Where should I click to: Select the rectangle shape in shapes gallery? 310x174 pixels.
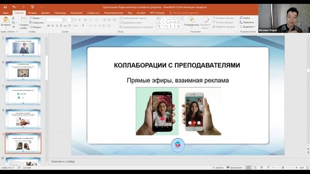tap(171, 18)
